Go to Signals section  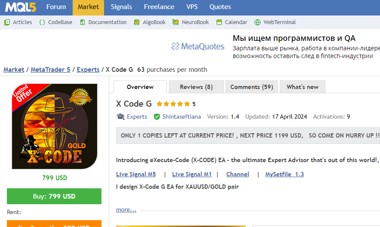(121, 7)
